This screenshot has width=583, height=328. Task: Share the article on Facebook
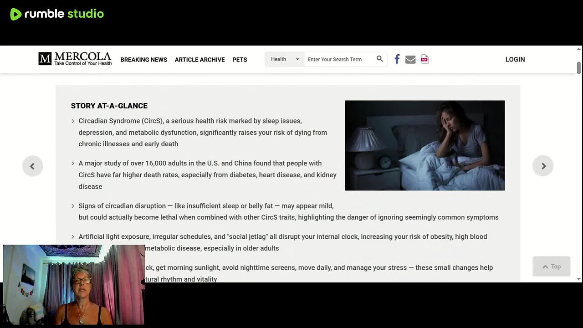point(397,59)
